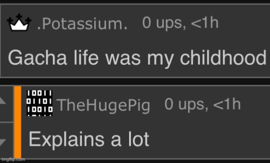
Task: Click the word "Explains" in the reply
Action: pos(66,140)
